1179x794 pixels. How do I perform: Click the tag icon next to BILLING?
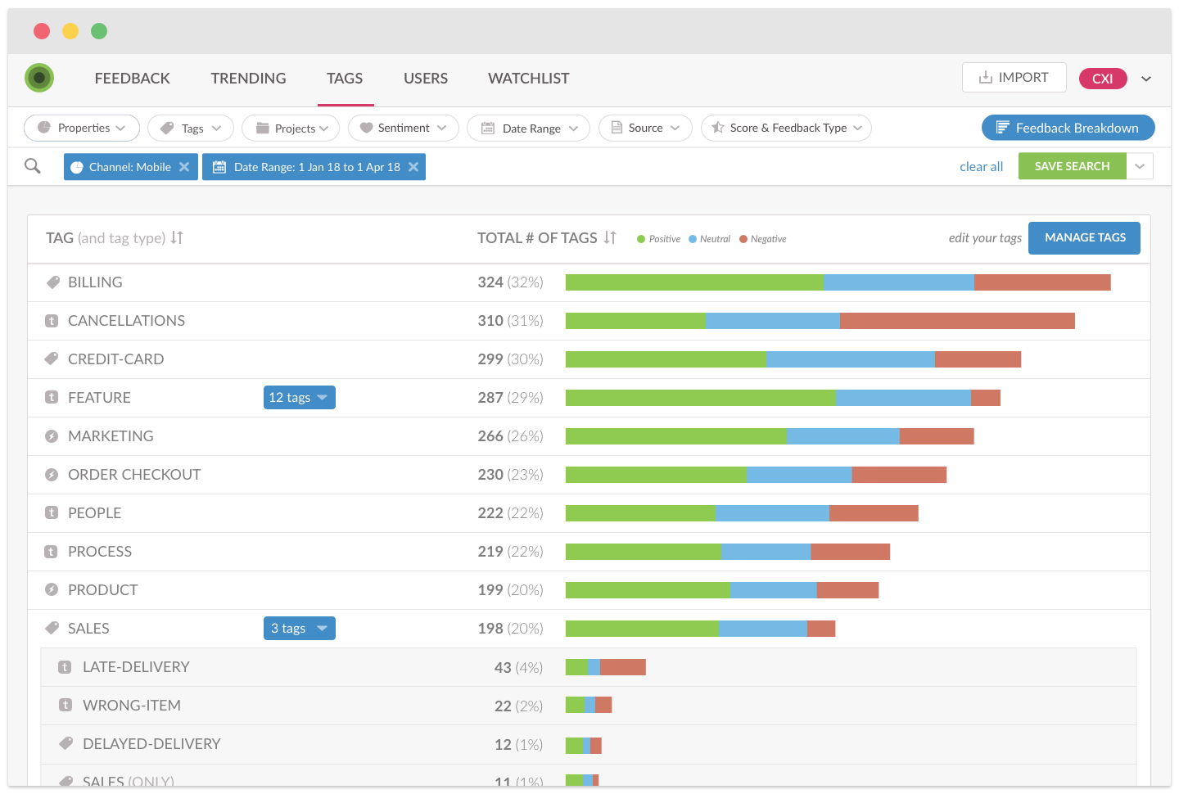(52, 282)
